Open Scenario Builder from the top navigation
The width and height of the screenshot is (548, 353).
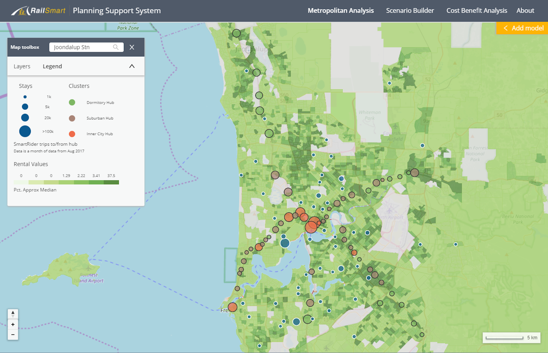(x=410, y=11)
